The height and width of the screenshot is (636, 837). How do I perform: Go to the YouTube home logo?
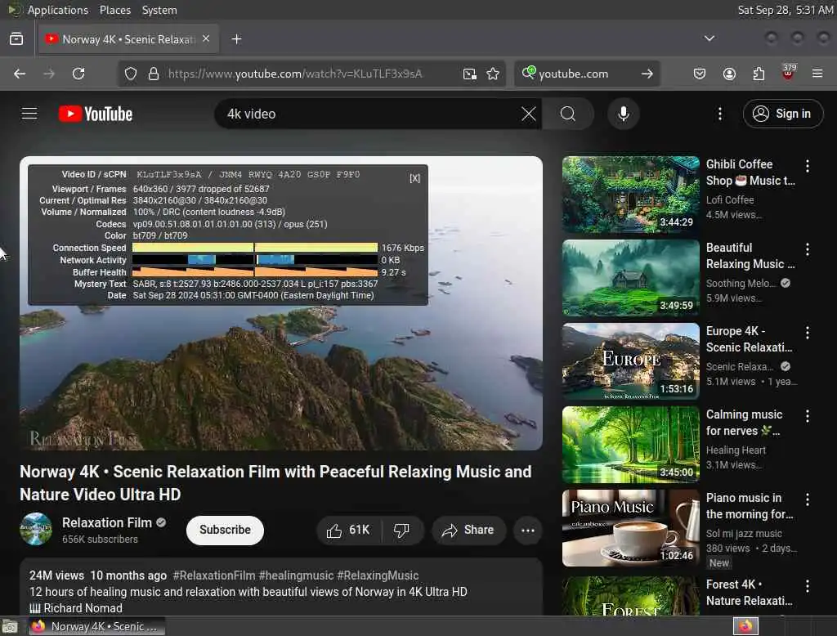pyautogui.click(x=96, y=114)
